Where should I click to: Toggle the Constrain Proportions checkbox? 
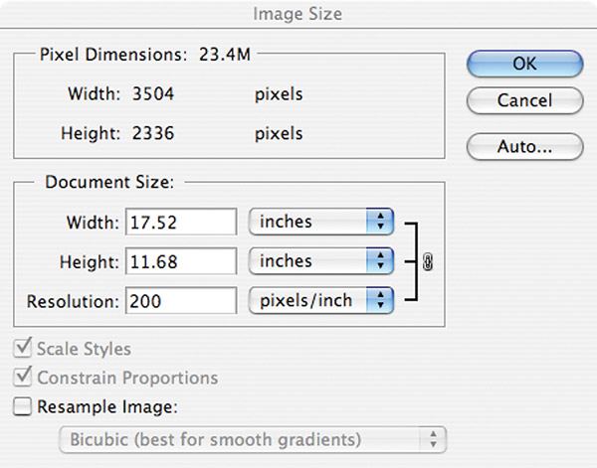22,377
